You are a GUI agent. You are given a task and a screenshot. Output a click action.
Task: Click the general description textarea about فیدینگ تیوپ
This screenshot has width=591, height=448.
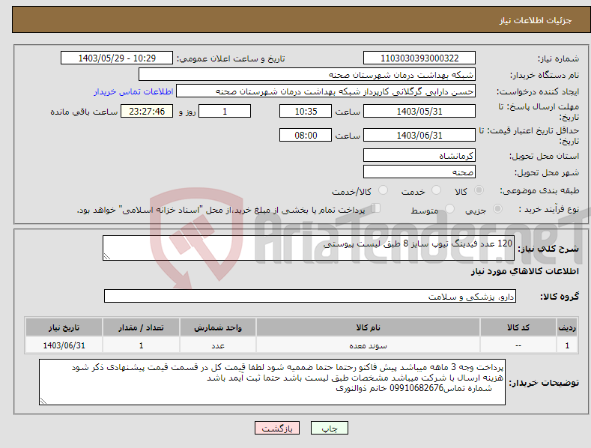click(309, 248)
